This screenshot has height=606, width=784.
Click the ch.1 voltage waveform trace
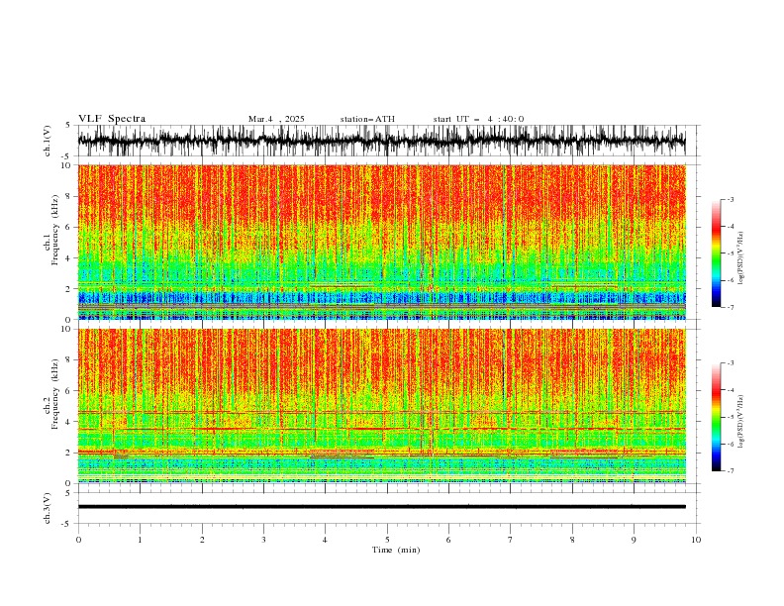coord(381,141)
